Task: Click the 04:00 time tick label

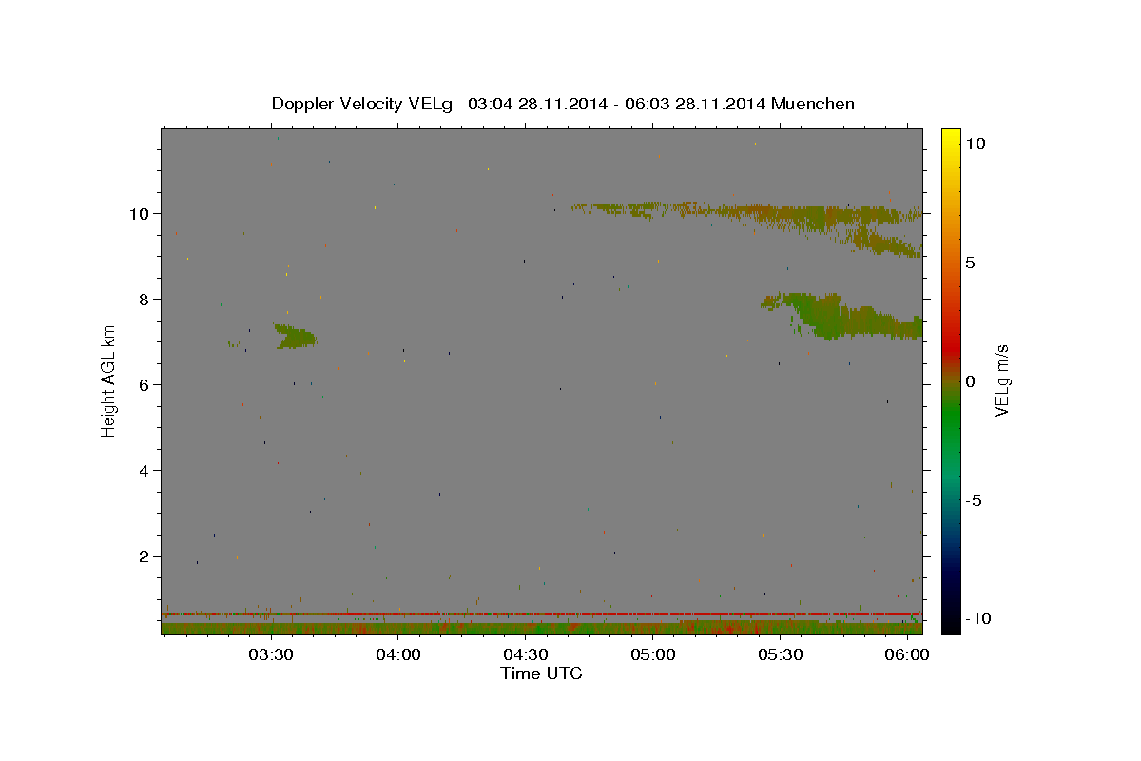Action: click(397, 654)
